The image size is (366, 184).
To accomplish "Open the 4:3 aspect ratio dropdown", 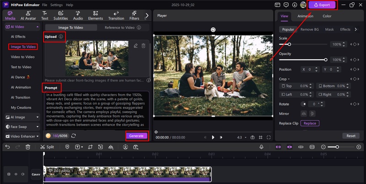I will click(x=242, y=138).
